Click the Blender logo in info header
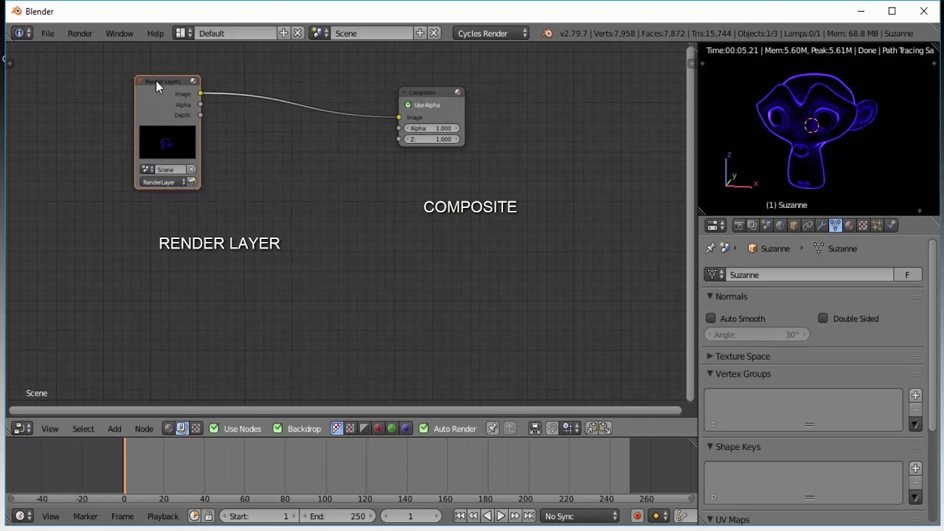This screenshot has height=531, width=944. coord(548,33)
